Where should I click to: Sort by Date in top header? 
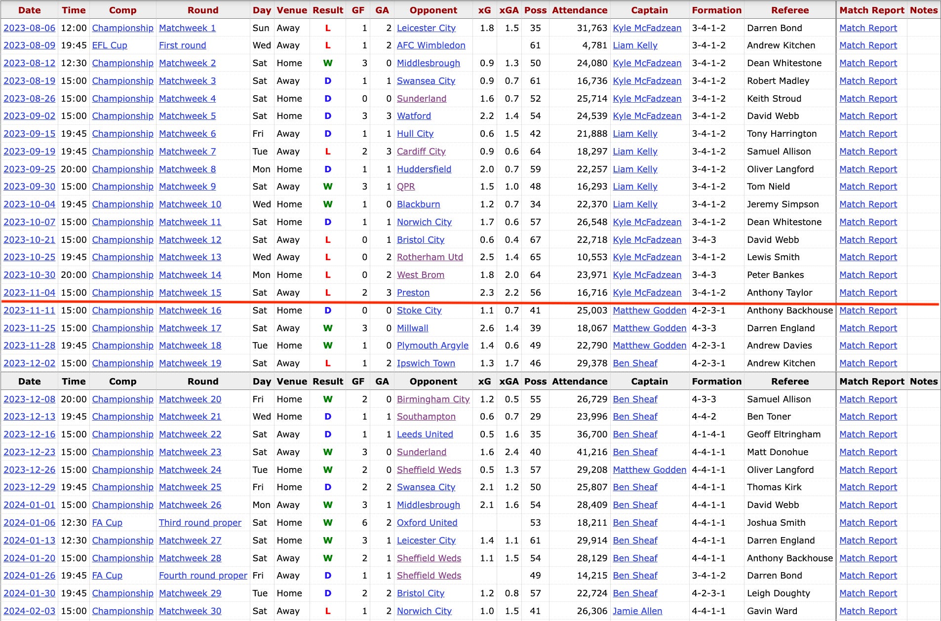click(30, 10)
